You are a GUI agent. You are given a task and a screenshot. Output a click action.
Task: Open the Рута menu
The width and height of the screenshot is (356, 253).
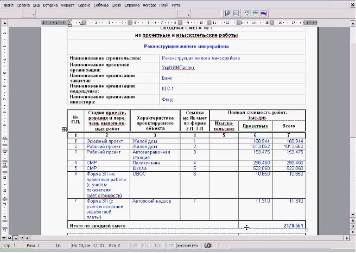click(176, 5)
